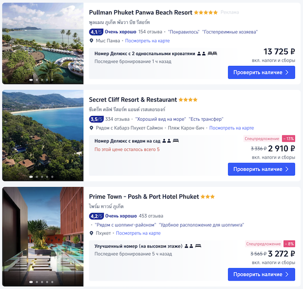The image size is (303, 289).
Task: Click the 3,5/5 rating badge for Secret Cliff
Action: [x=96, y=119]
